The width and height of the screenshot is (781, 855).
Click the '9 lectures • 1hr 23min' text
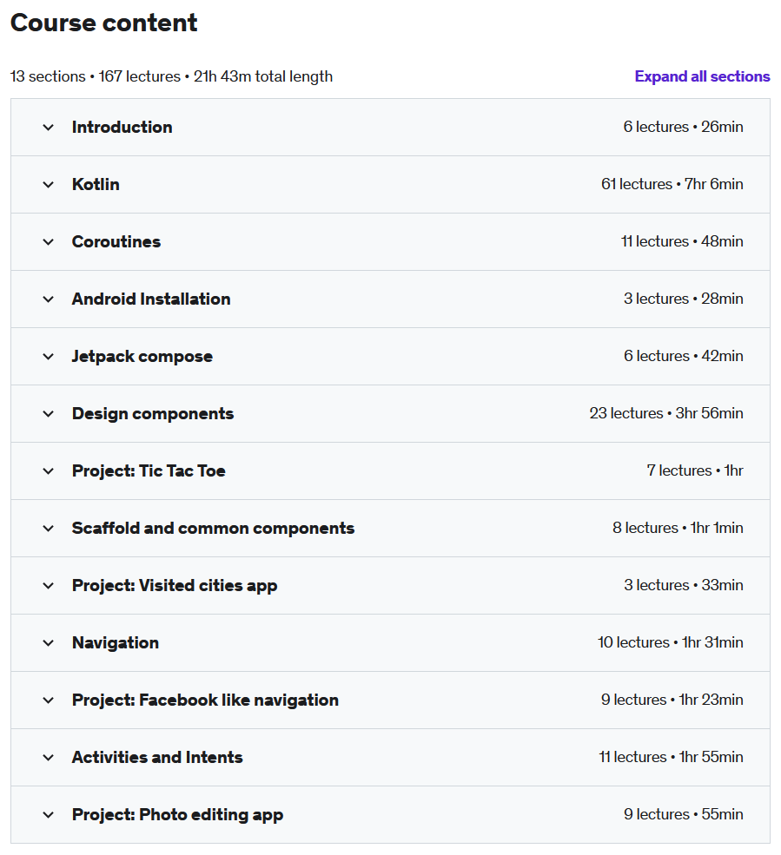(672, 700)
